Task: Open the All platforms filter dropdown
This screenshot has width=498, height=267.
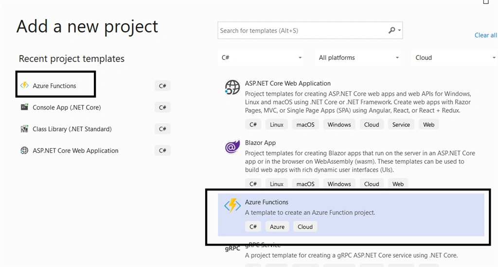Action: click(358, 57)
